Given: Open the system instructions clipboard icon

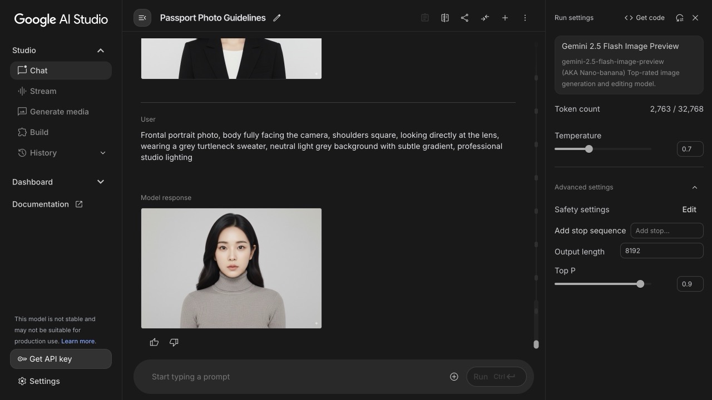Looking at the screenshot, I should 425,18.
